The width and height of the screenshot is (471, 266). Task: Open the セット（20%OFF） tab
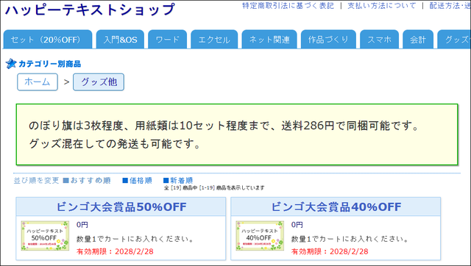click(x=48, y=39)
